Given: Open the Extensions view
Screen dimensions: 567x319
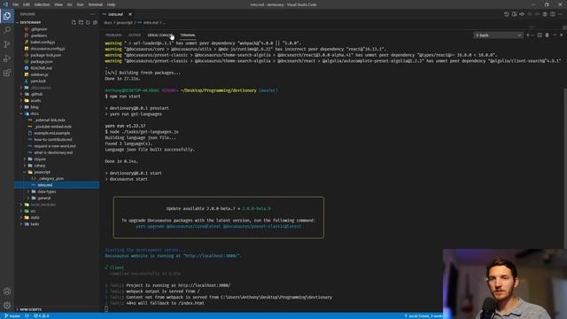Looking at the screenshot, I should tap(7, 73).
